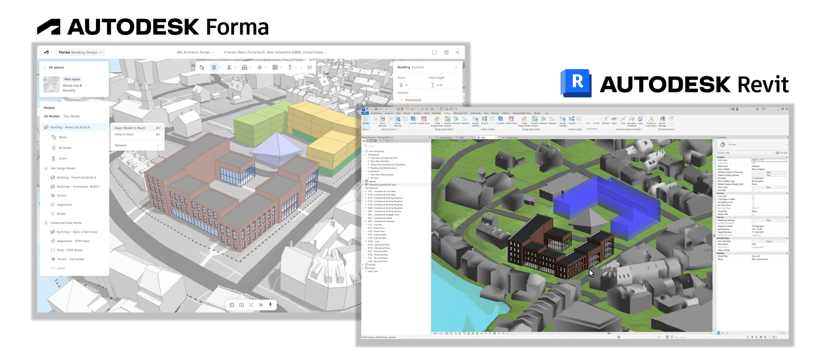Click the Floors input field showing 3
826x358 pixels.
pos(412,85)
